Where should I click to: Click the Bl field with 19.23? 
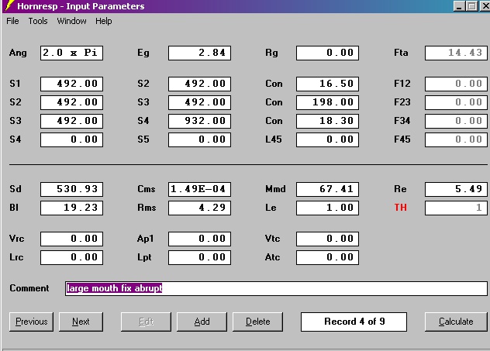pyautogui.click(x=71, y=208)
